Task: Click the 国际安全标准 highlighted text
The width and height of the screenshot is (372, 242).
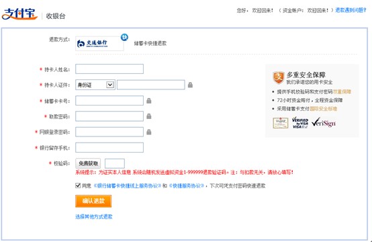Action: [323, 109]
